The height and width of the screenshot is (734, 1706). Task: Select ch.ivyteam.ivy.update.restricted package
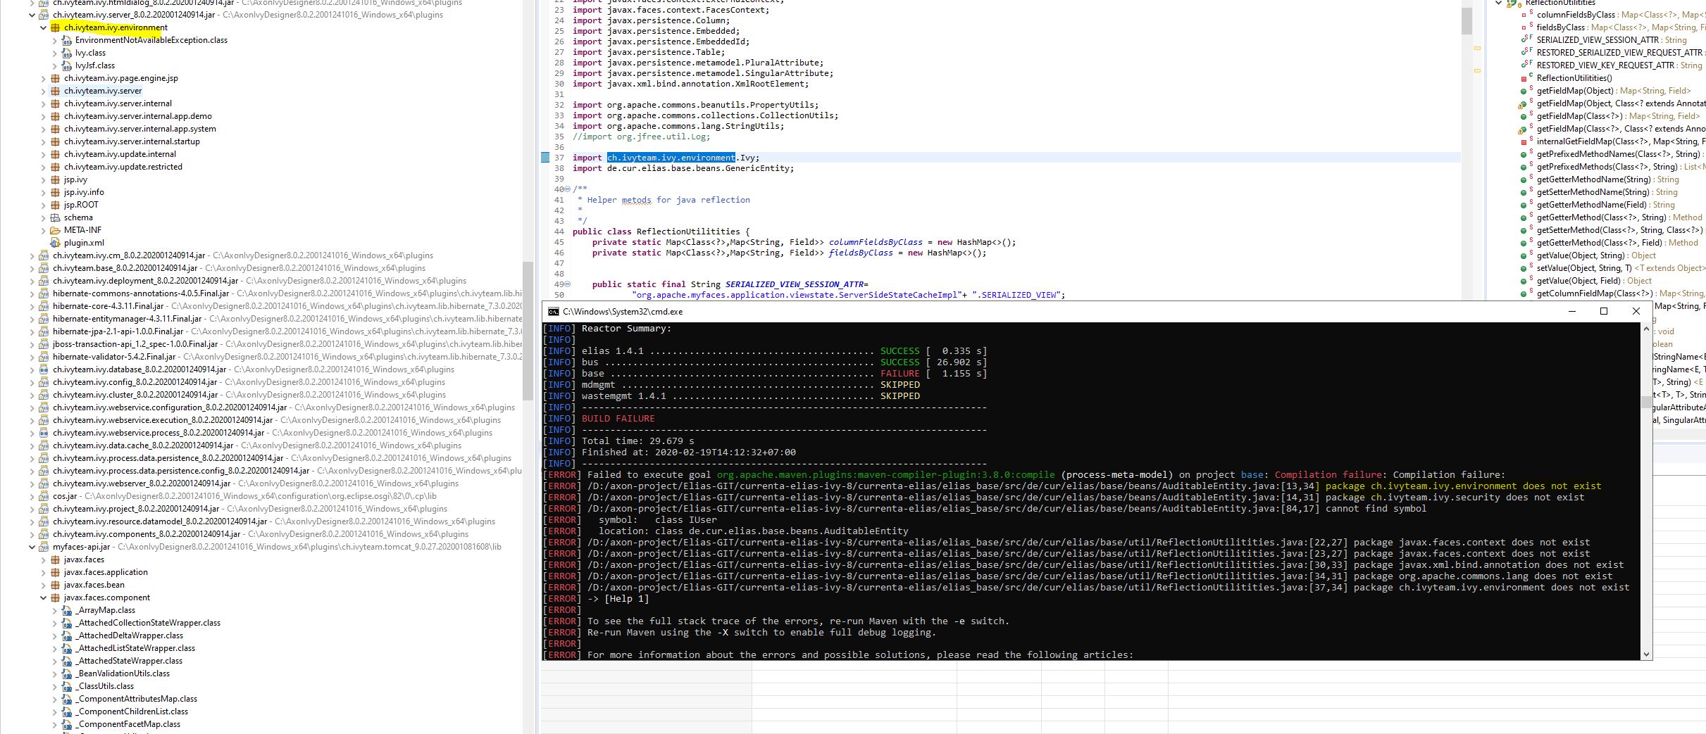tap(123, 167)
